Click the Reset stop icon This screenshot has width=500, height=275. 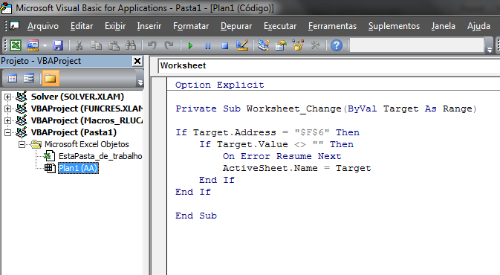[225, 45]
